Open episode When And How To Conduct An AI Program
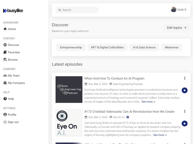Viewport: 193px width, 144px height. coord(114,78)
